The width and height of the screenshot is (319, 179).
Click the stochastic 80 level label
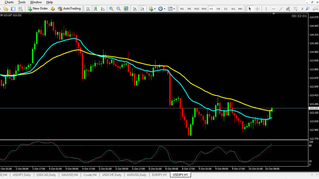tap(310, 146)
